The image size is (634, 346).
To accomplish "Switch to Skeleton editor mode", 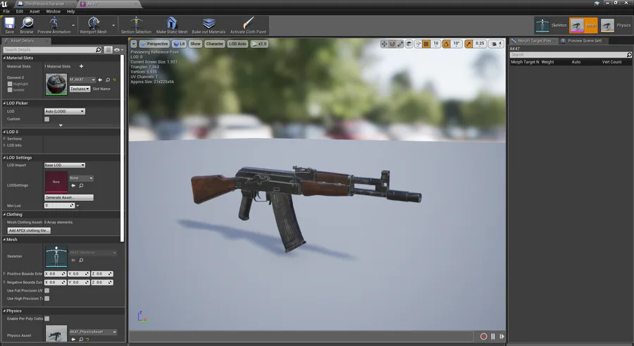I will [551, 25].
